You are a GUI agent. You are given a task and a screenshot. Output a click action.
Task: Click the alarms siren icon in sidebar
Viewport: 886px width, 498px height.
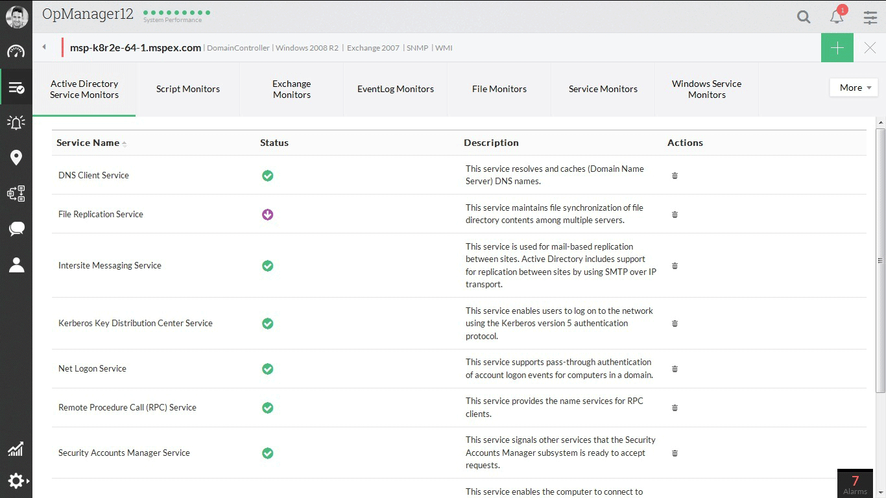(16, 123)
